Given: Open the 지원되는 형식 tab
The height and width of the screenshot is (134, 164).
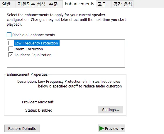Looking at the screenshot, I should pos(31,4).
